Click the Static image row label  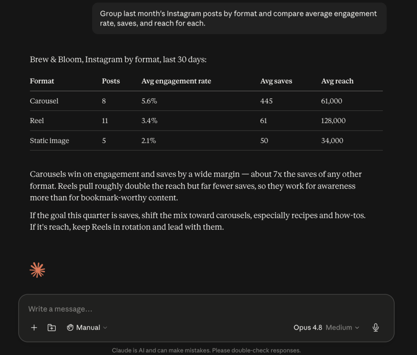coord(49,141)
